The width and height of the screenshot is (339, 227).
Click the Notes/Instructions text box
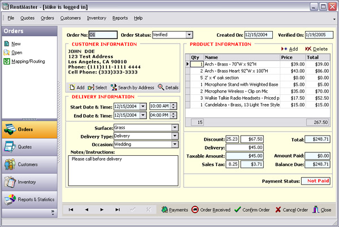(x=123, y=171)
